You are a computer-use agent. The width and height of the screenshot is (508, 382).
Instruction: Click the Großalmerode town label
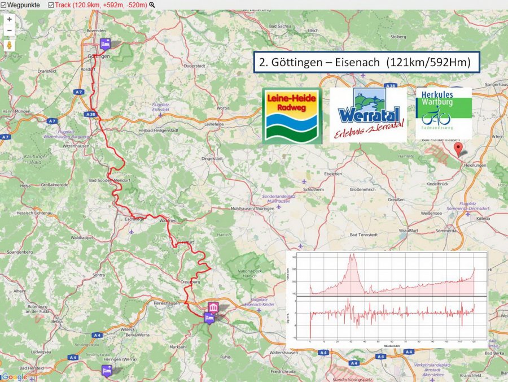[54, 185]
